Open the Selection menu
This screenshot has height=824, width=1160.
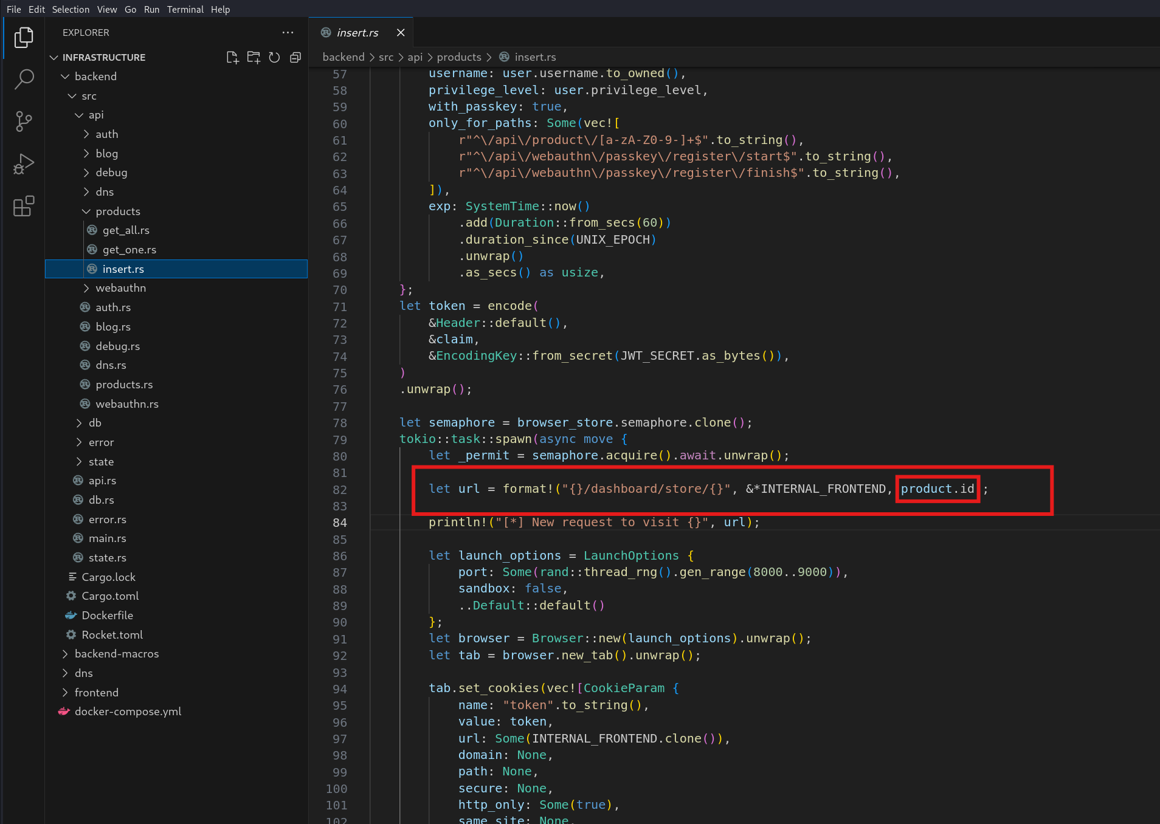[71, 9]
